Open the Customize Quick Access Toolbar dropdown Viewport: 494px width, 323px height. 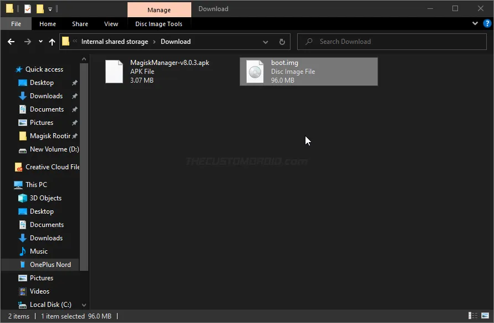49,9
